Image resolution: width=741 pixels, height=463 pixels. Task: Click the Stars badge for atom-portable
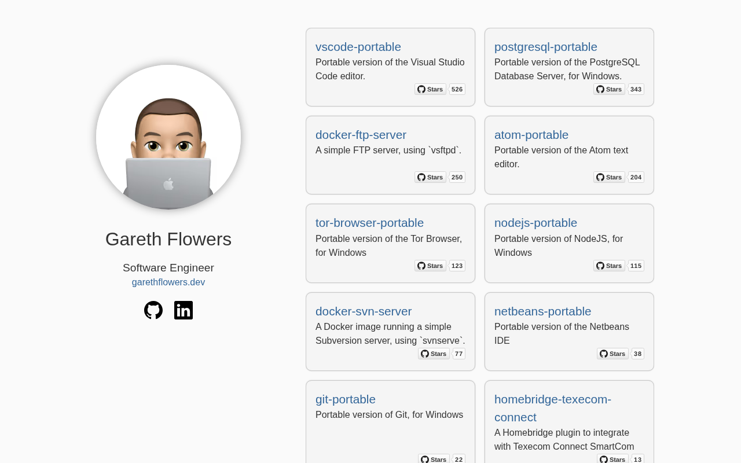coord(609,177)
